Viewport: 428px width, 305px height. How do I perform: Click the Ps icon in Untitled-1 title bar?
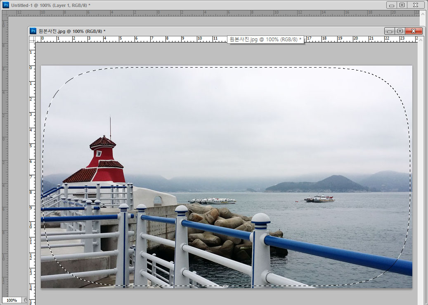[5, 5]
